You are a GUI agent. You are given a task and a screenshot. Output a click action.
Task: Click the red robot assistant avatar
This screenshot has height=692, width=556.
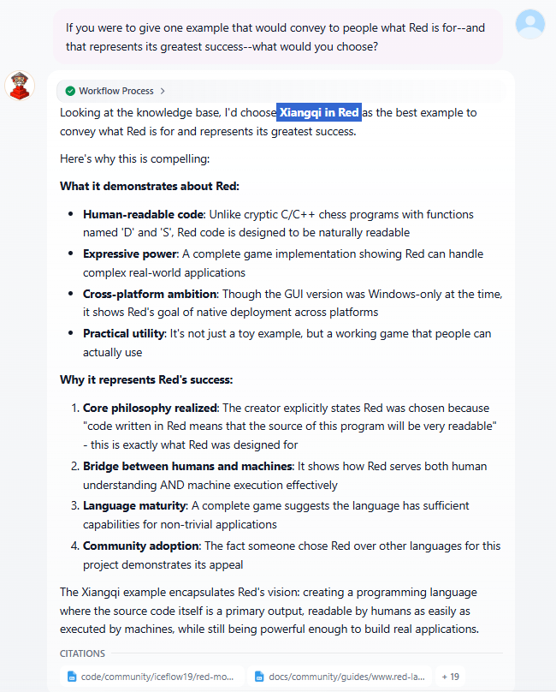19,86
